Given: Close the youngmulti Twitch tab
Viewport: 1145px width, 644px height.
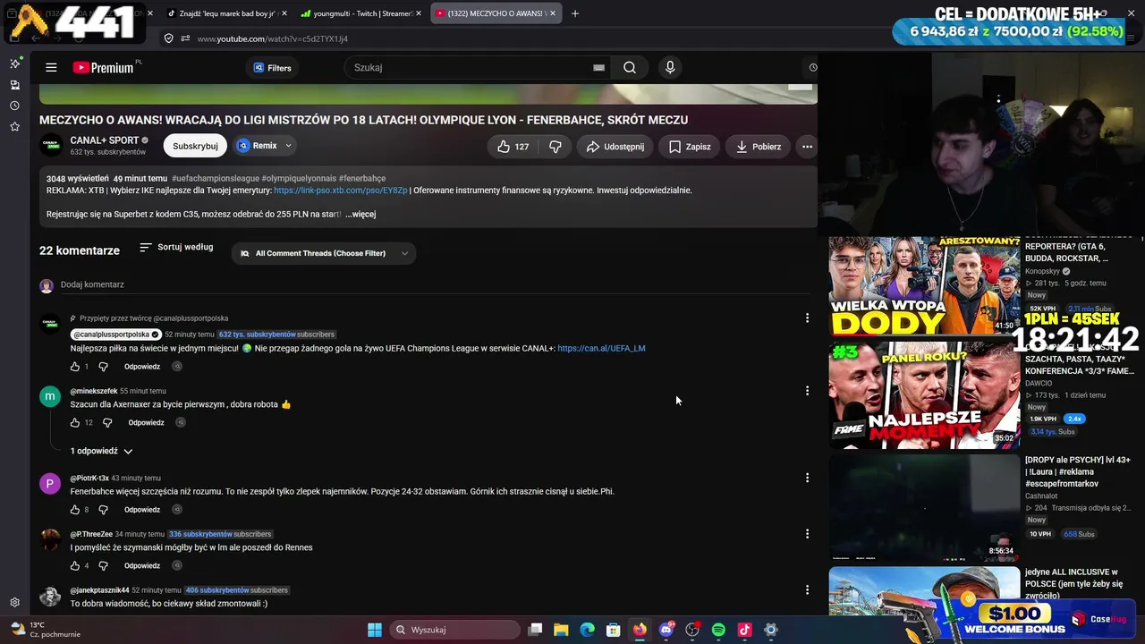Looking at the screenshot, I should point(418,13).
